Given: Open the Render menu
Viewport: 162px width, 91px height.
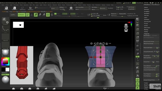Looking at the screenshot, I should pyautogui.click(x=75, y=5).
